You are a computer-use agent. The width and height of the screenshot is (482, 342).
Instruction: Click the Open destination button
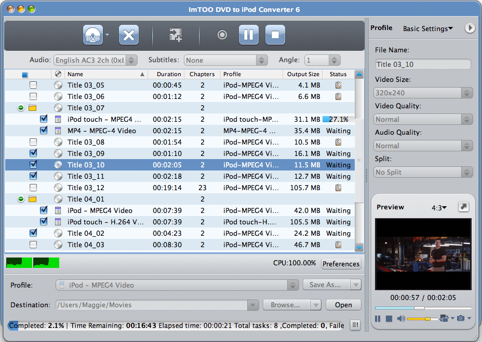tap(343, 305)
